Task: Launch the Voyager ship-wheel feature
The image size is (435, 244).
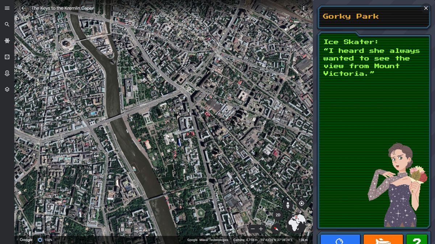Action: (7, 40)
